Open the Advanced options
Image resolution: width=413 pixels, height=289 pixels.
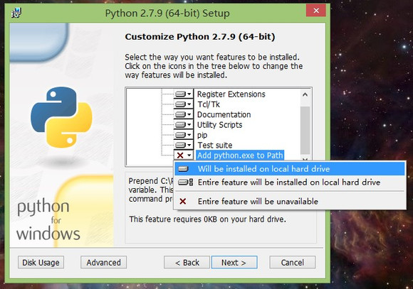[x=103, y=262]
